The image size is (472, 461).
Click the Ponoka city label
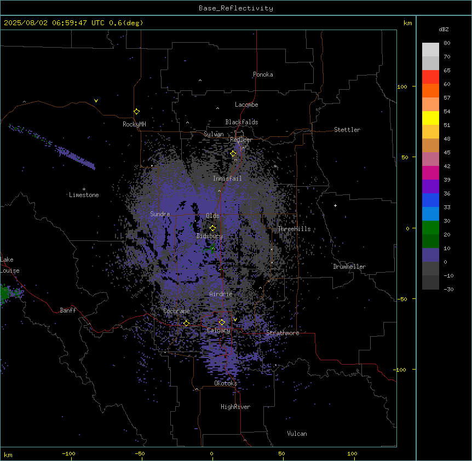263,74
